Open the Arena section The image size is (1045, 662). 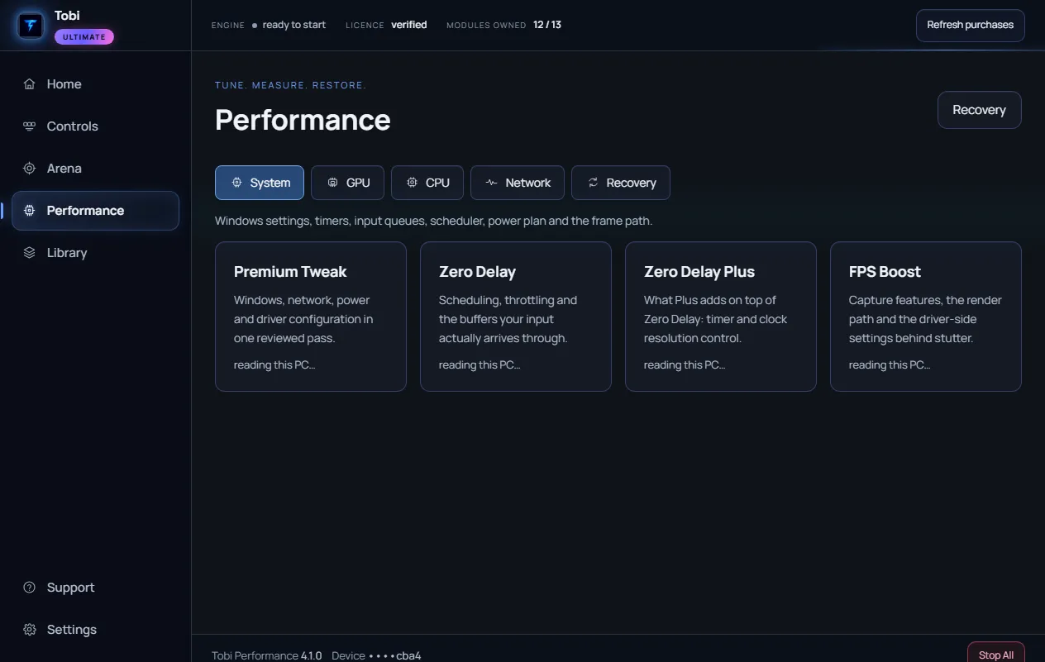[95, 169]
